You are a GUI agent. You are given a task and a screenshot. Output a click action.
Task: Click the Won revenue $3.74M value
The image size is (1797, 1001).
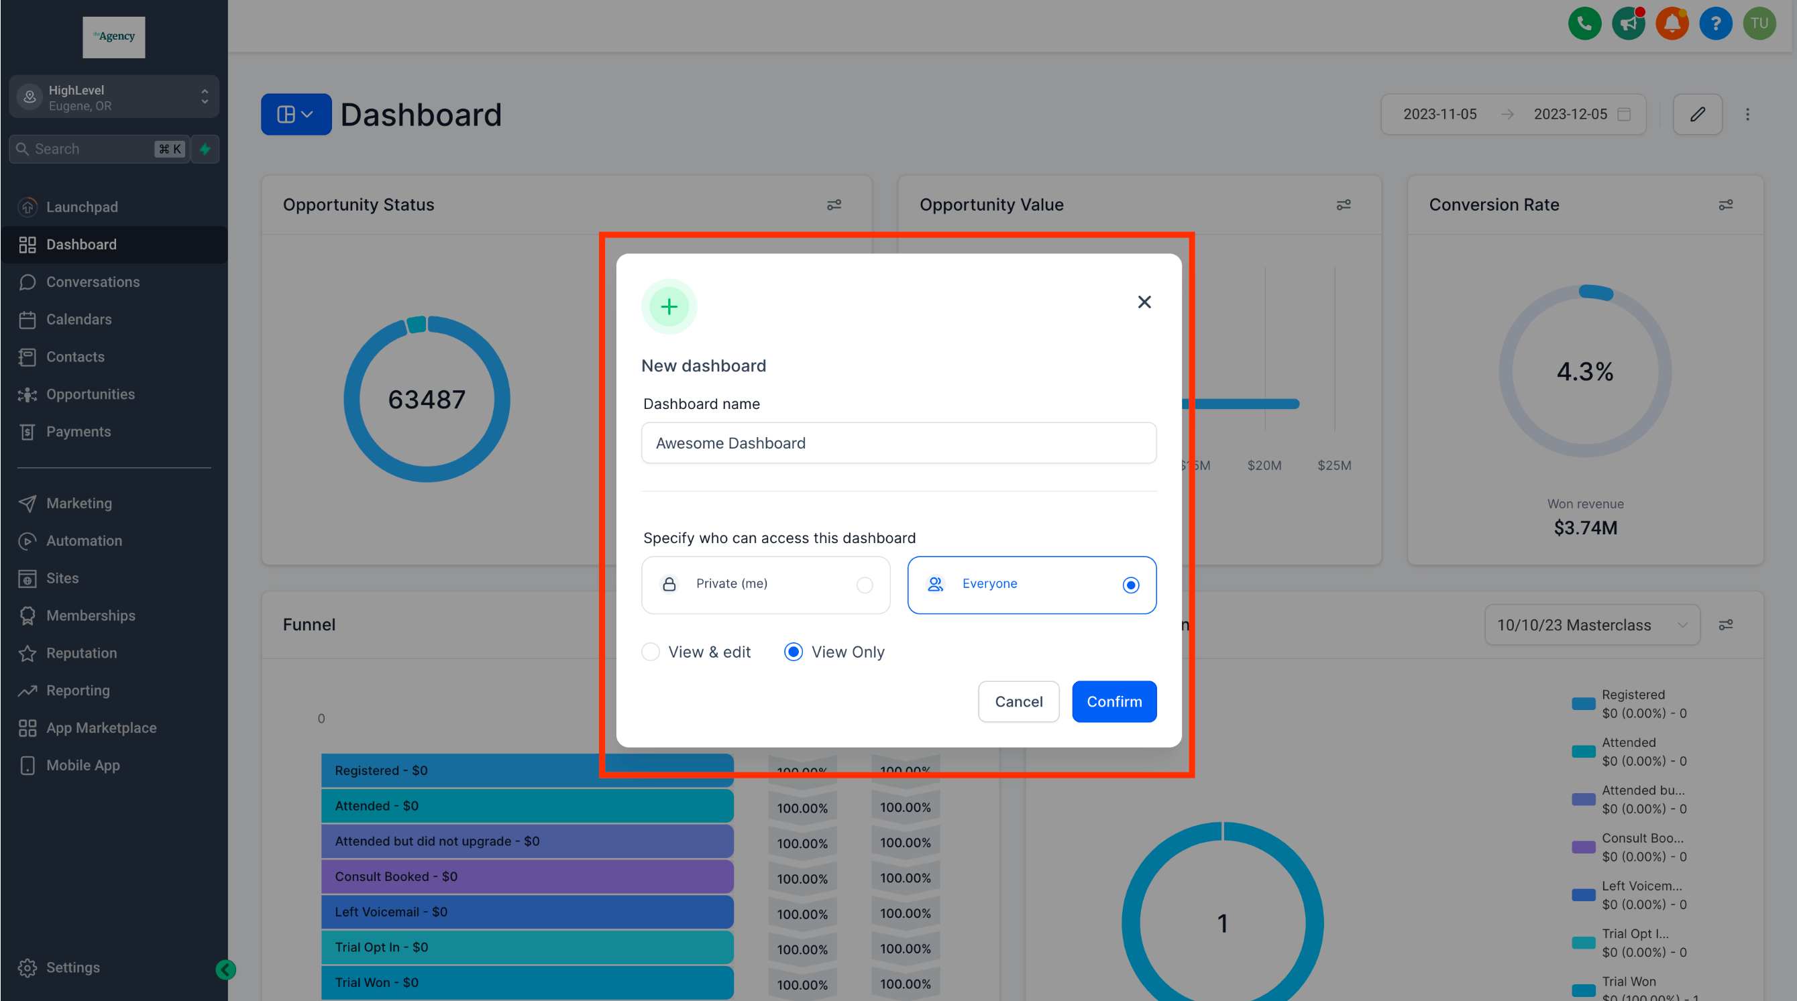[x=1584, y=528]
